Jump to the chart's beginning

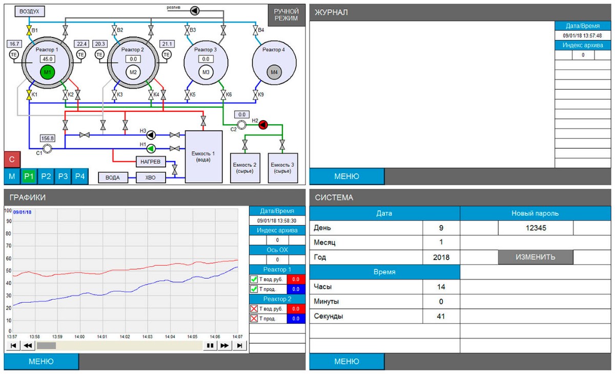click(13, 346)
